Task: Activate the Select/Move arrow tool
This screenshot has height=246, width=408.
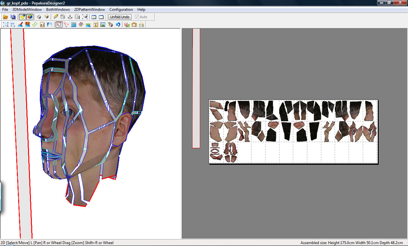Action: pyautogui.click(x=59, y=25)
